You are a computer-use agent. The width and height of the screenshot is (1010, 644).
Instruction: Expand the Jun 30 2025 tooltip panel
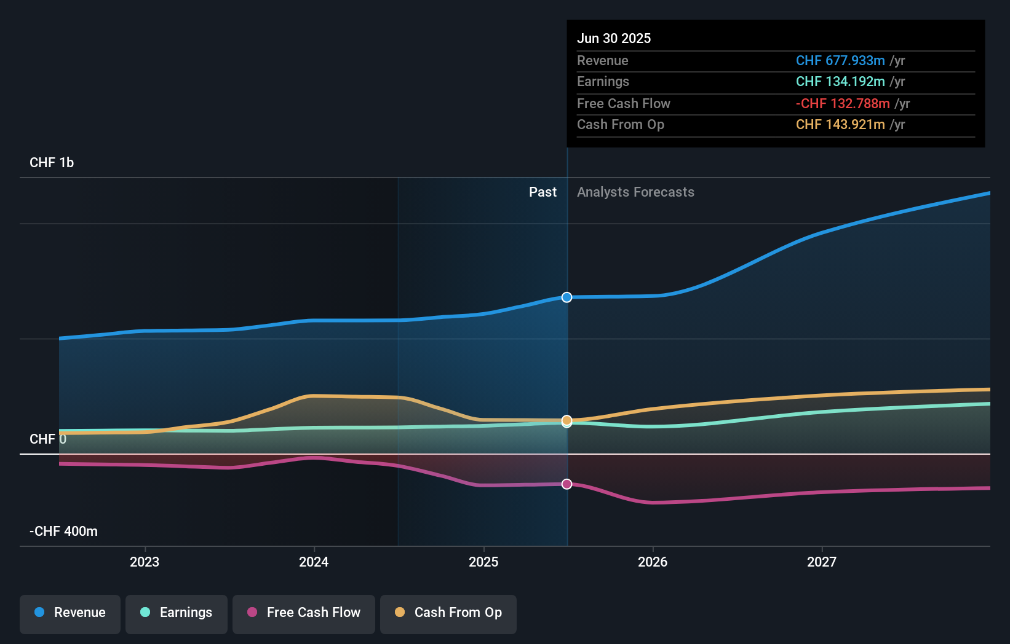point(776,83)
